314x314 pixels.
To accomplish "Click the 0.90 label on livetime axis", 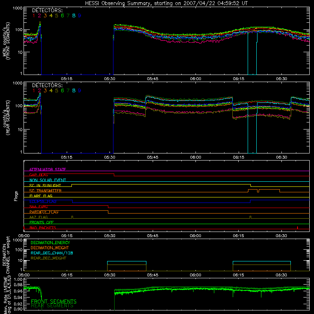I will pos(18,309).
